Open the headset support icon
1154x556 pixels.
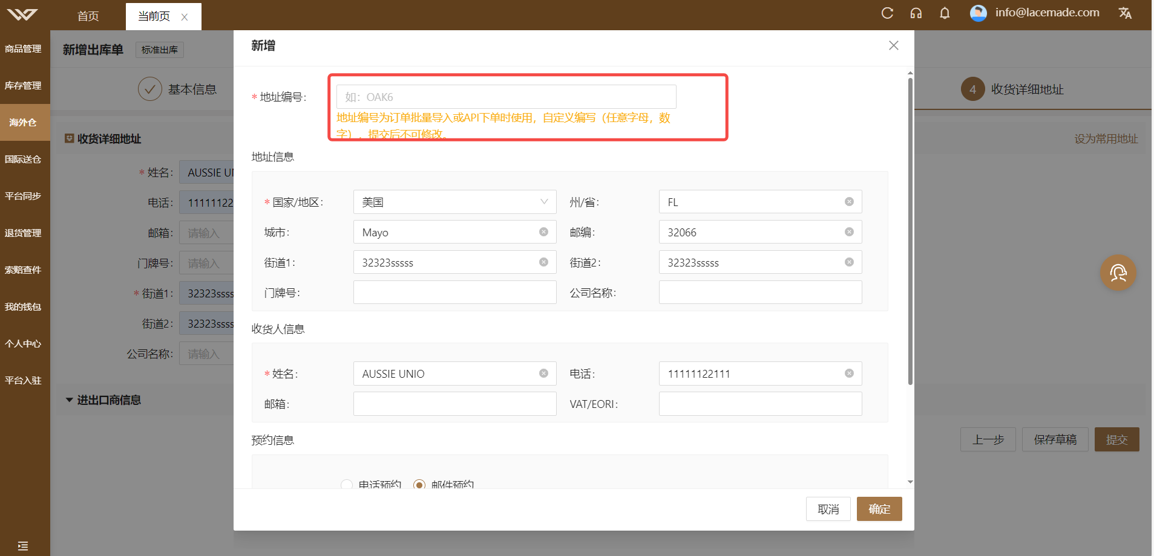(x=916, y=13)
